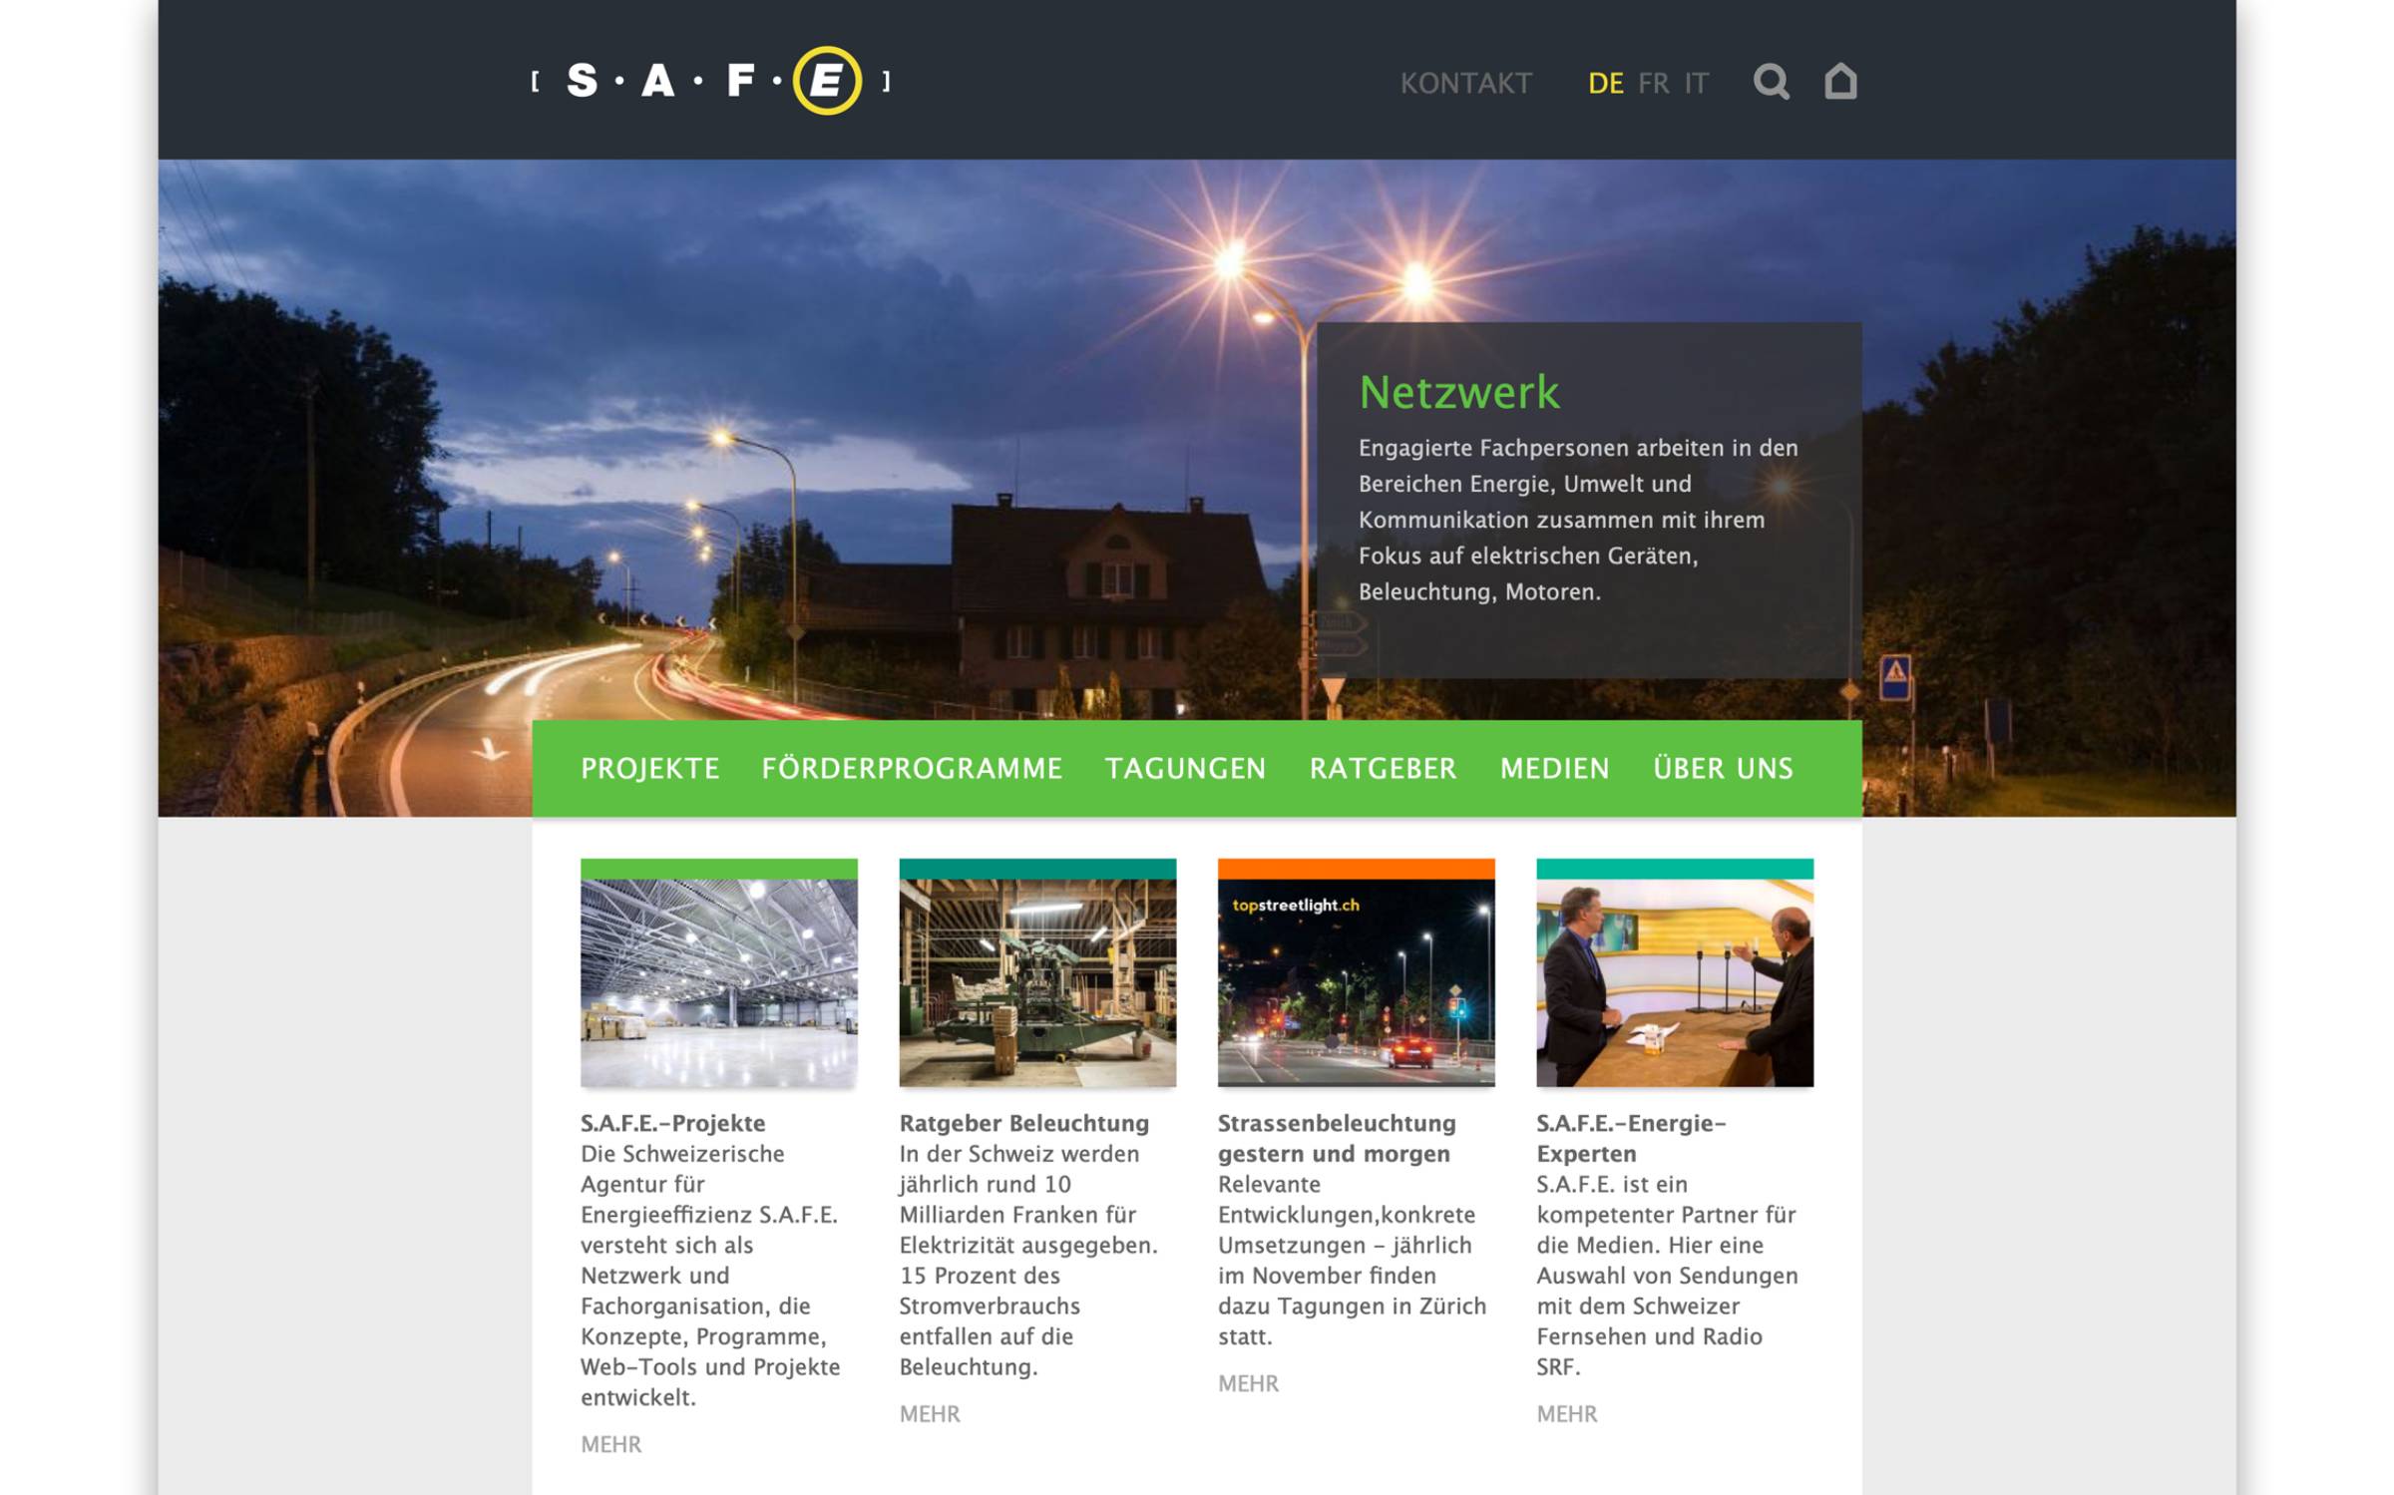This screenshot has width=2394, height=1495.
Task: Open the topstreetlight.ch thumbnail
Action: pos(1356,972)
